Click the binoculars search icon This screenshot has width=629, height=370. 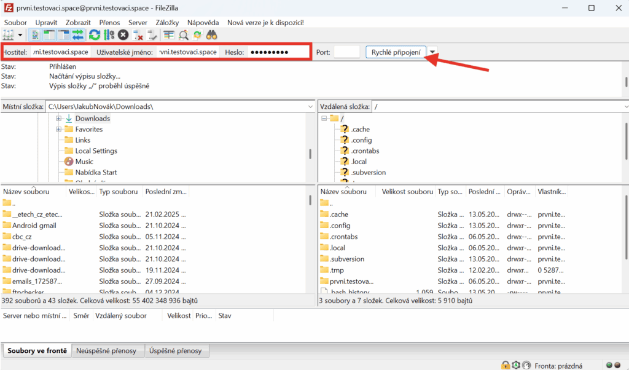pyautogui.click(x=211, y=35)
